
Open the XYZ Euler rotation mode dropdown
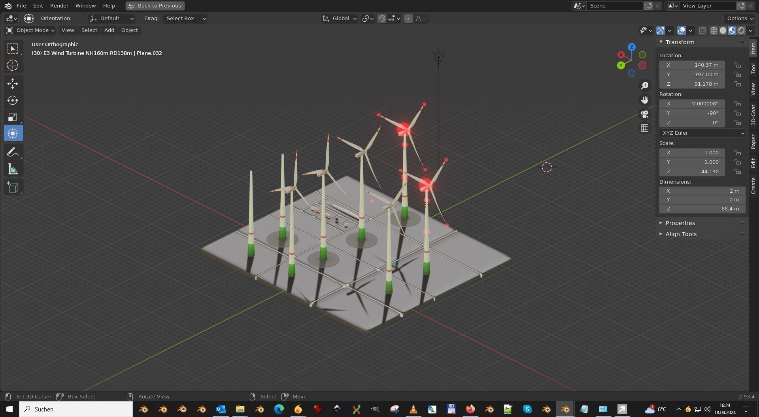tap(702, 133)
